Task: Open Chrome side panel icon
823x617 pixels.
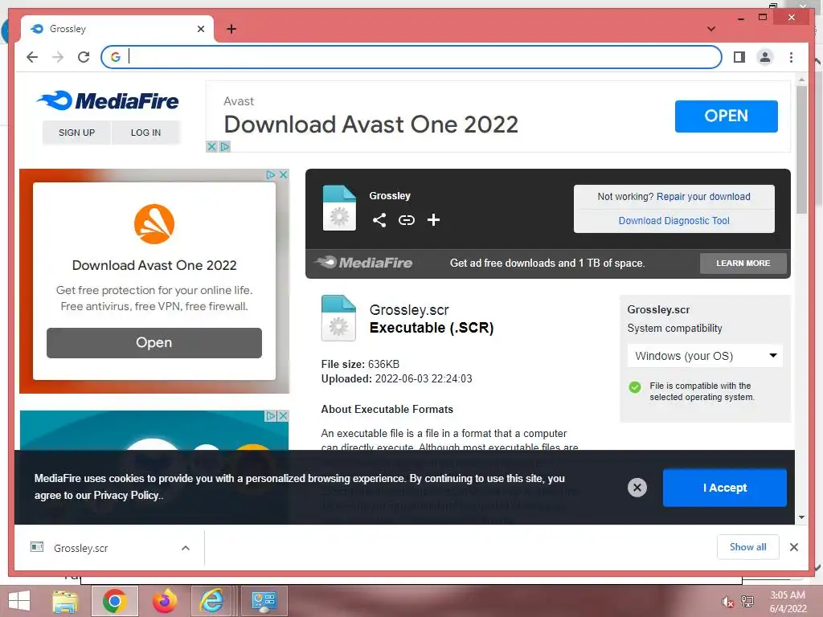Action: click(x=739, y=57)
